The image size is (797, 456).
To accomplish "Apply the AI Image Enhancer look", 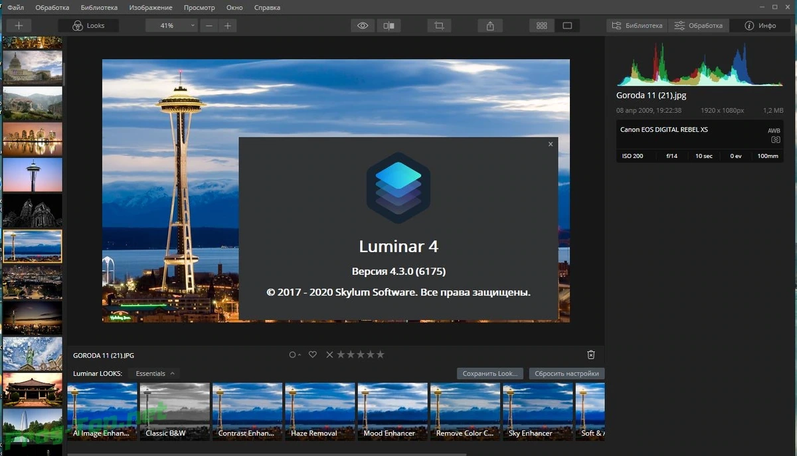I will click(x=102, y=412).
